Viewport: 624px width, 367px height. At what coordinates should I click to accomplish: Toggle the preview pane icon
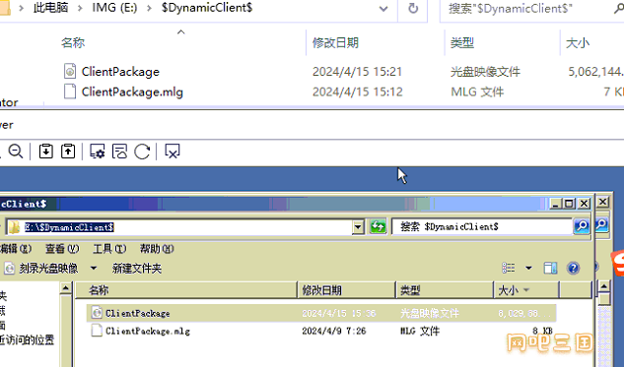550,268
